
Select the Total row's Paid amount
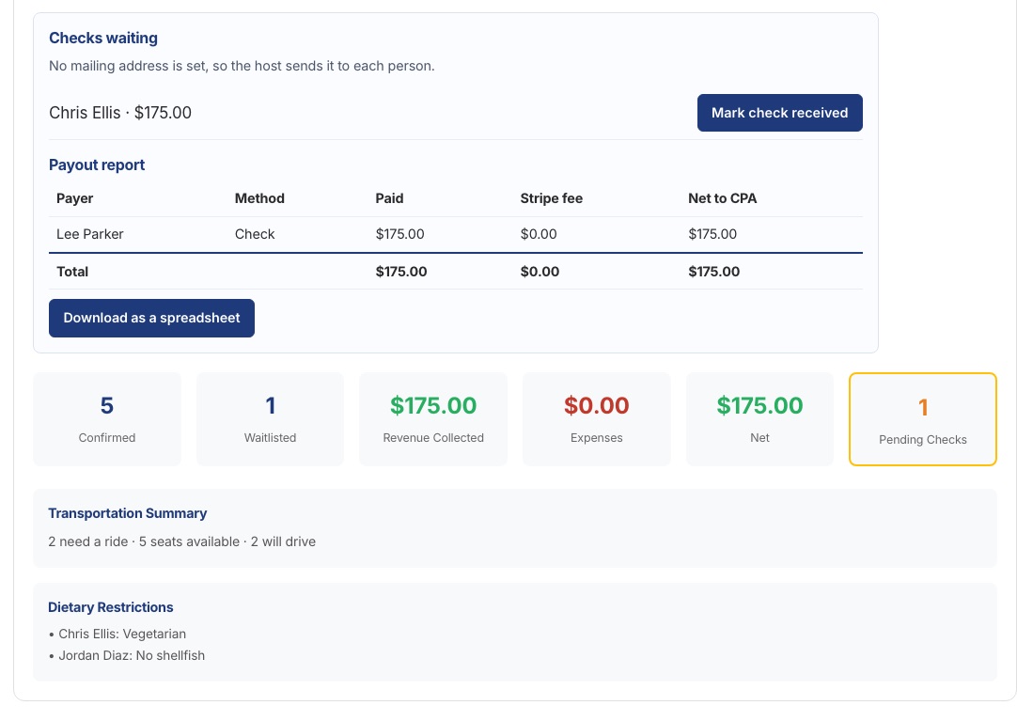[400, 272]
